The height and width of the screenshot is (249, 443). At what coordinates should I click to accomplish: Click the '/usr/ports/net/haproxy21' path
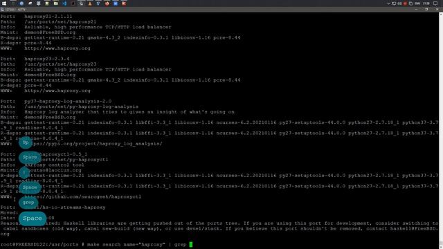point(60,21)
